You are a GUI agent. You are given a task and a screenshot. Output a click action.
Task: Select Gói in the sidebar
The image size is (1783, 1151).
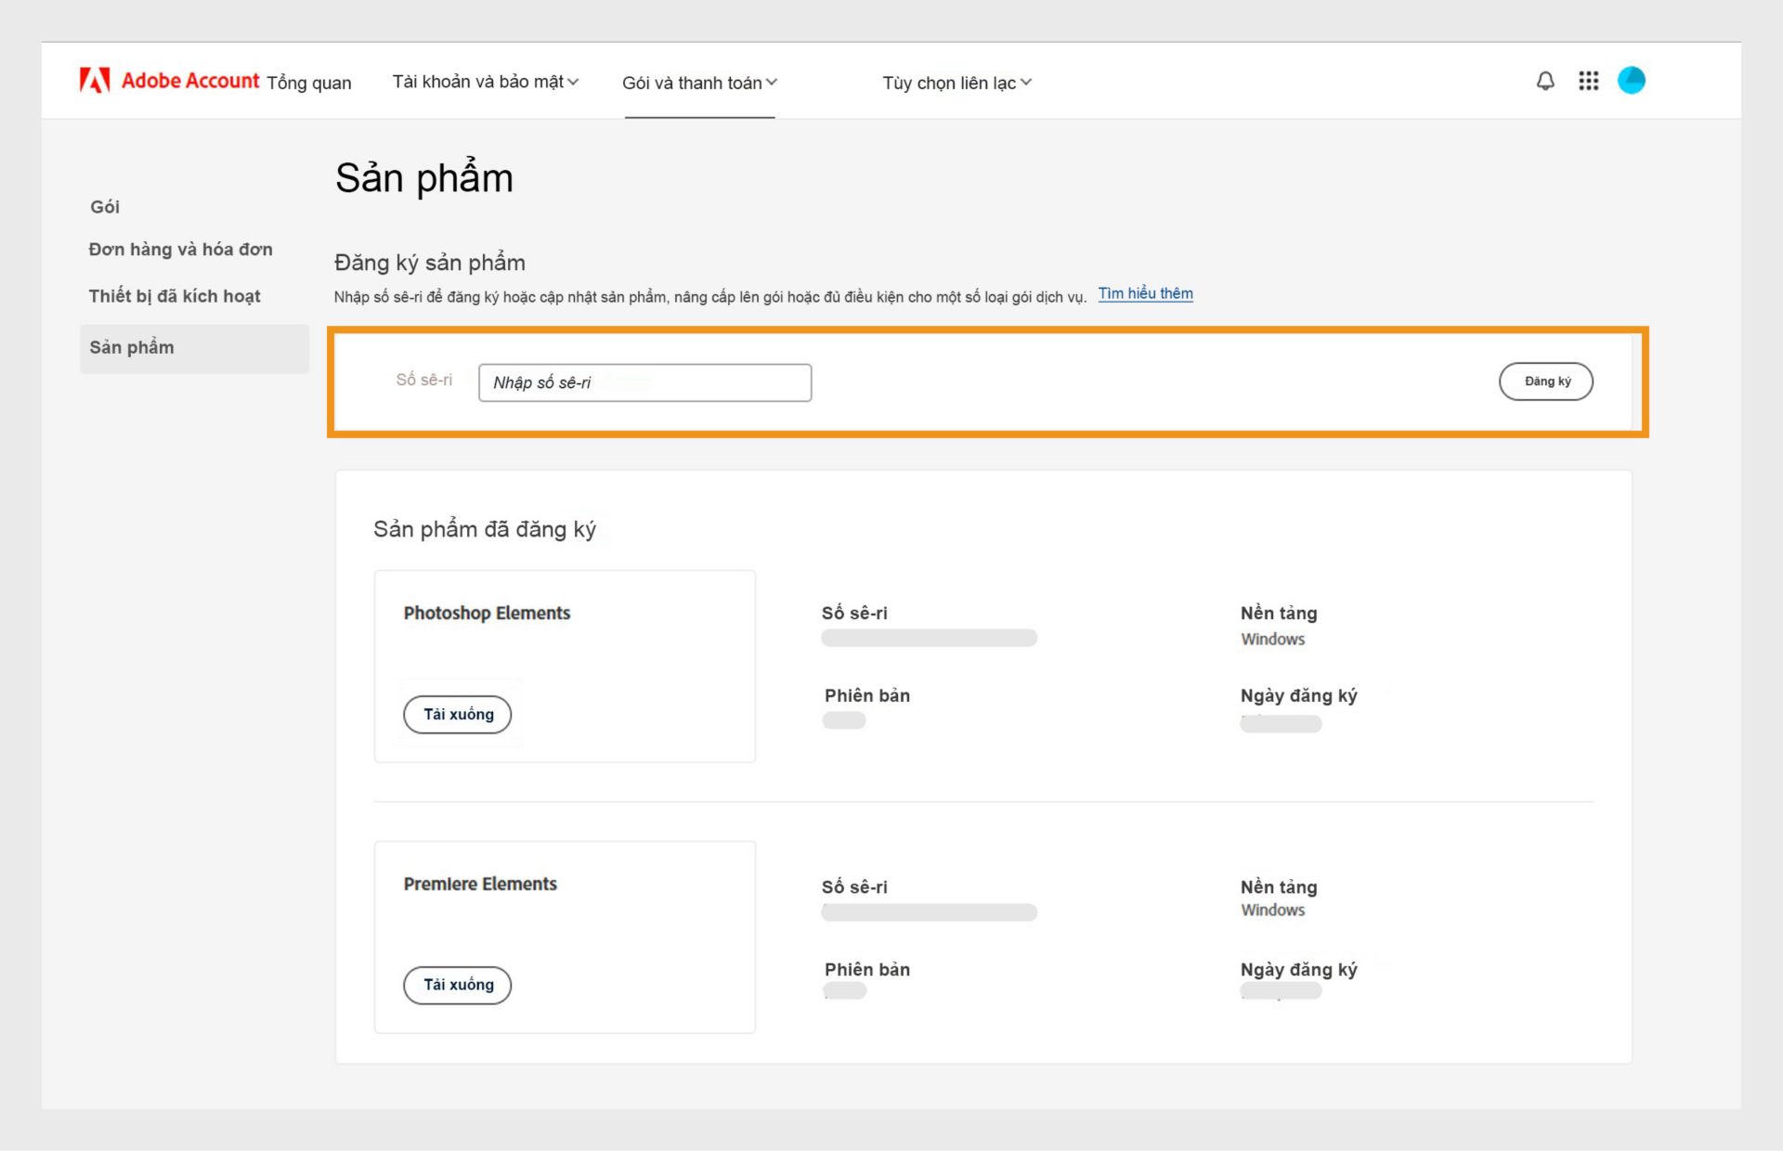coord(105,207)
